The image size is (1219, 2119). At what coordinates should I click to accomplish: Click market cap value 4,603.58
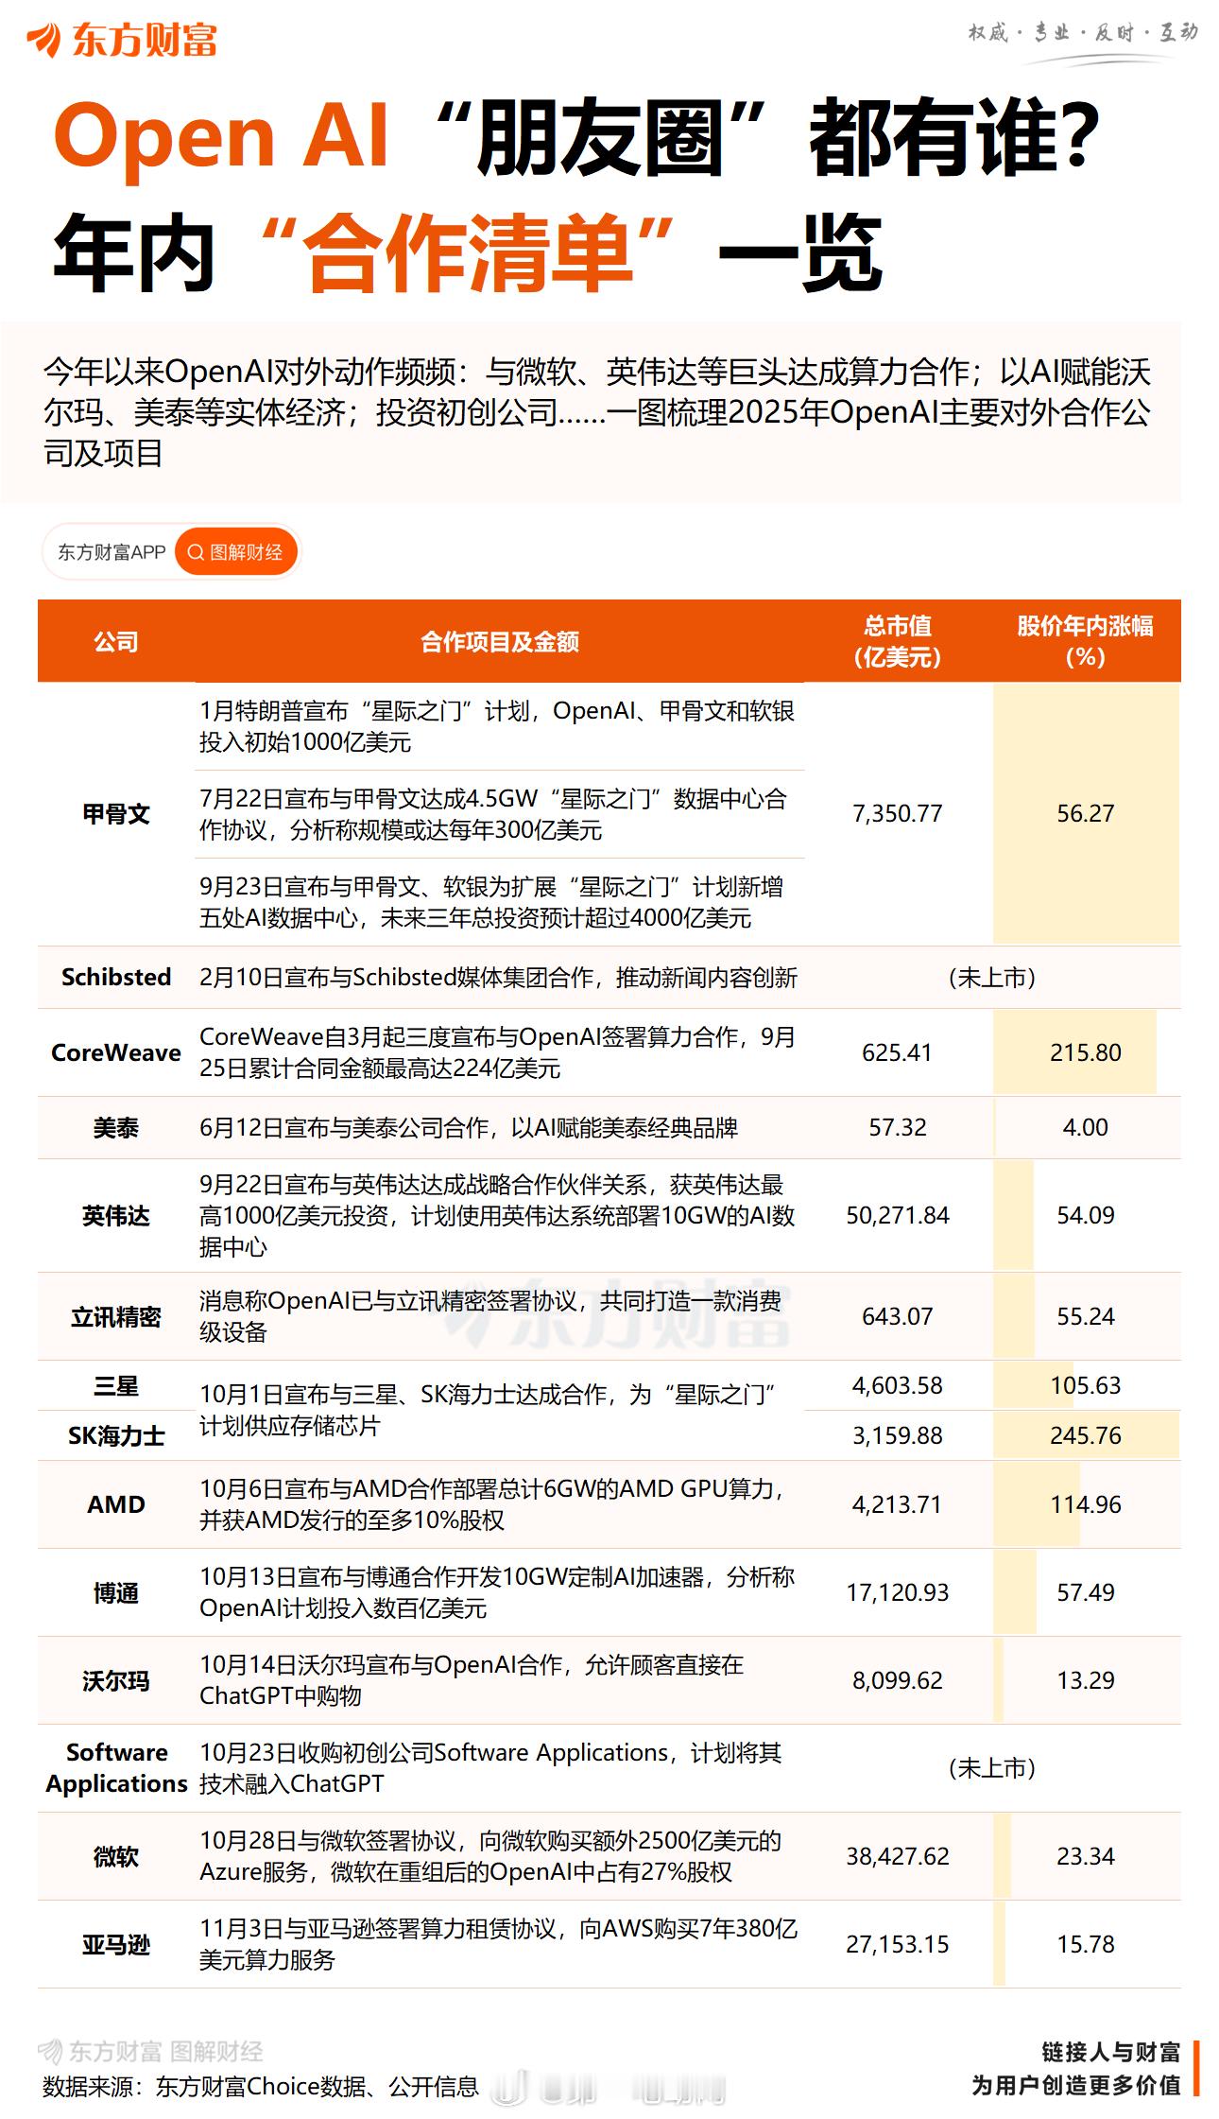(898, 1385)
